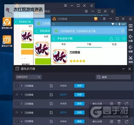Go back with the arrow beside 手机游戏下载 in the back-most emulator window
This screenshot has width=134, height=125.
16,22
